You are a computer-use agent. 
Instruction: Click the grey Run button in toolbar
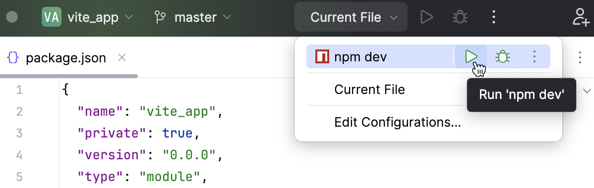427,17
